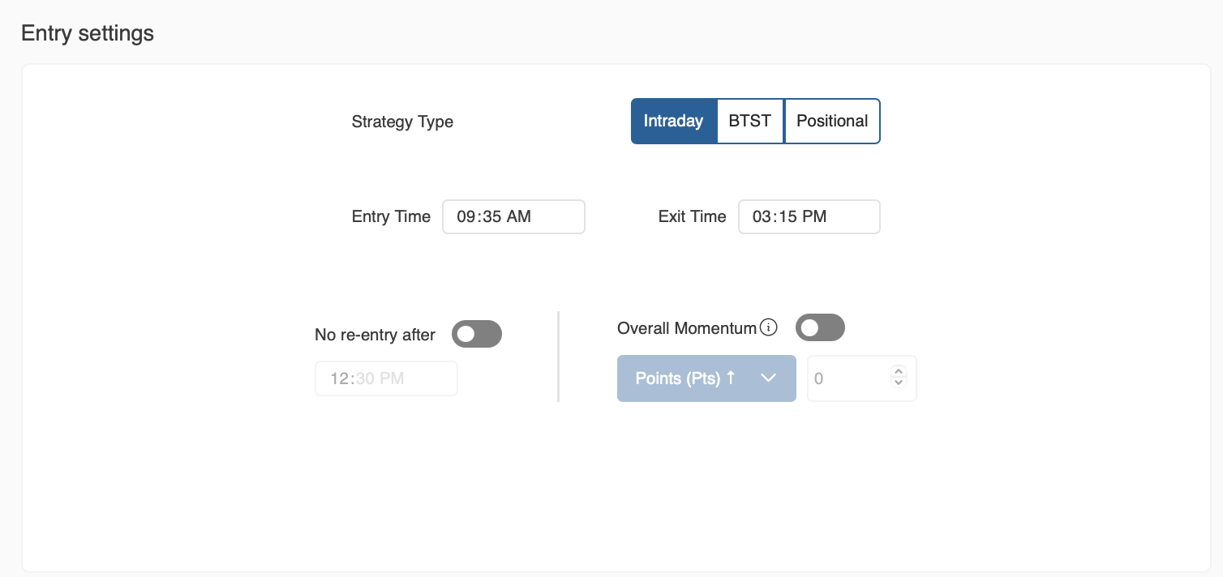The height and width of the screenshot is (577, 1223).
Task: Click PM in the Exit Time field
Action: coord(814,217)
